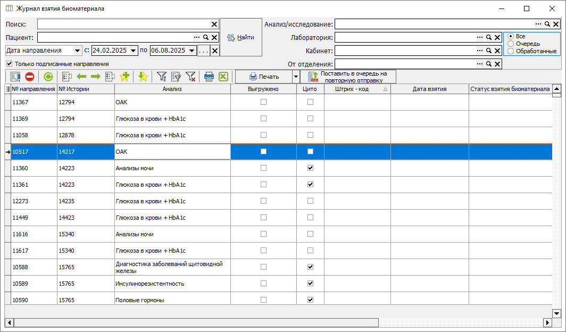Export to Excel green icon
The image size is (566, 332).
point(223,77)
